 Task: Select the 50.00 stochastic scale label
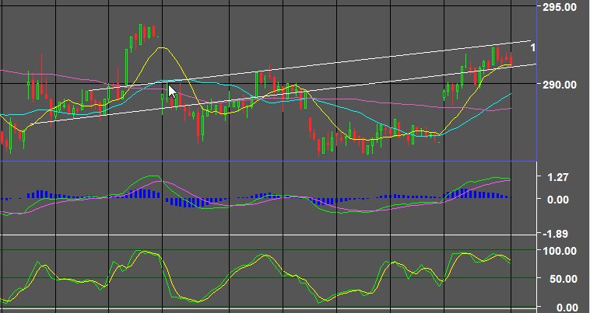(x=563, y=279)
